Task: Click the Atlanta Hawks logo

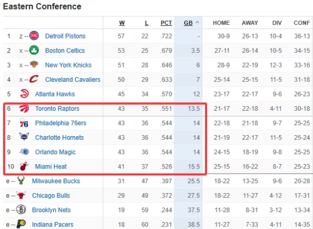Action: click(x=24, y=94)
